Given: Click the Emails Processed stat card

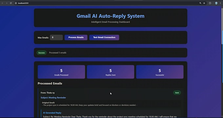Looking at the screenshot, I should [61, 72].
